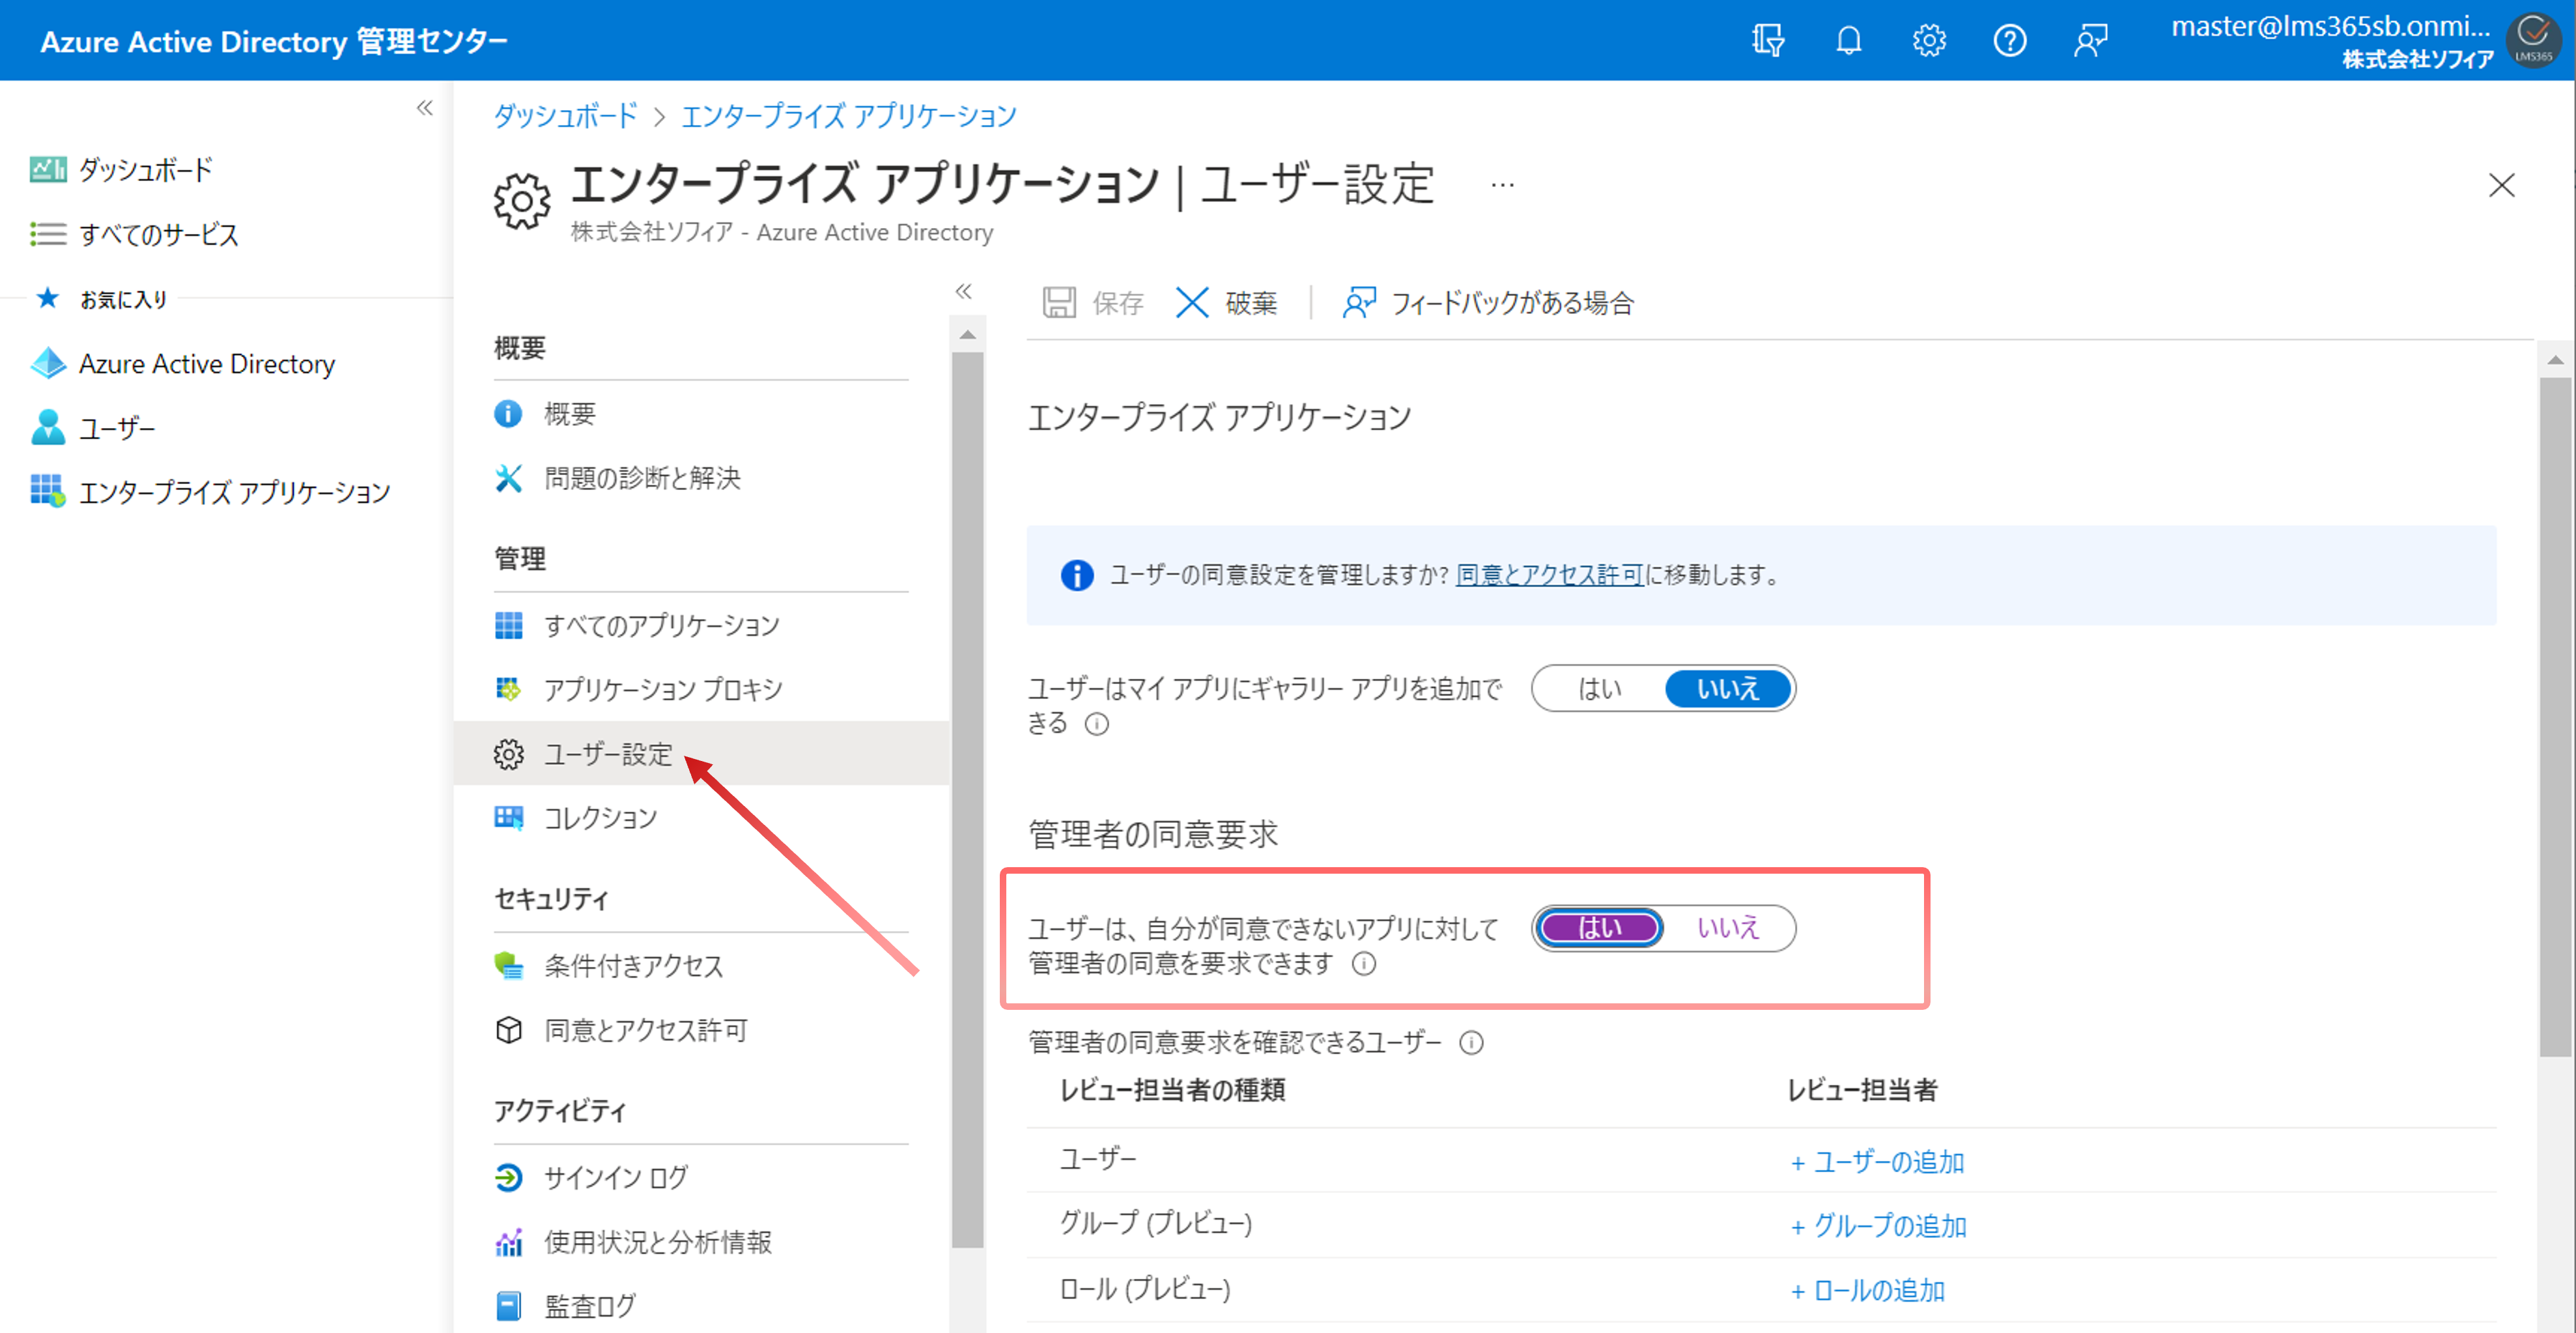Collapse the left favorites sidebar
Image resolution: width=2576 pixels, height=1333 pixels.
425,107
